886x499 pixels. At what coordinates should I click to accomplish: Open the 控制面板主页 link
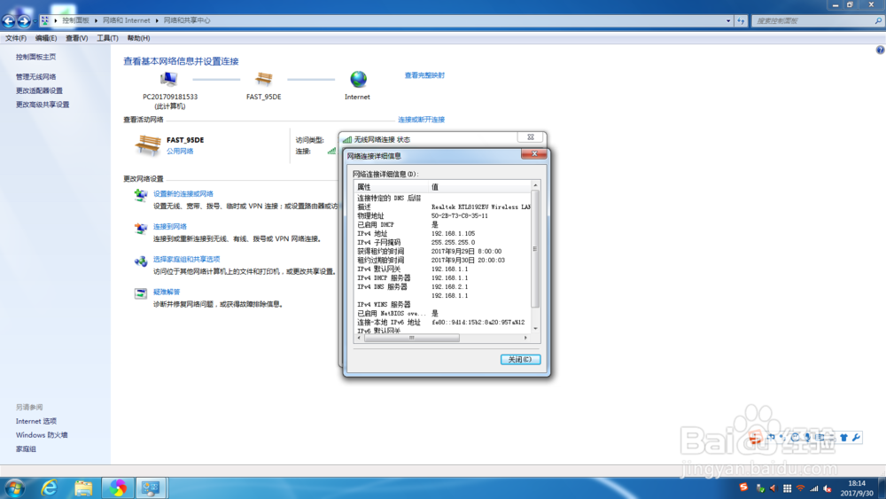click(35, 57)
